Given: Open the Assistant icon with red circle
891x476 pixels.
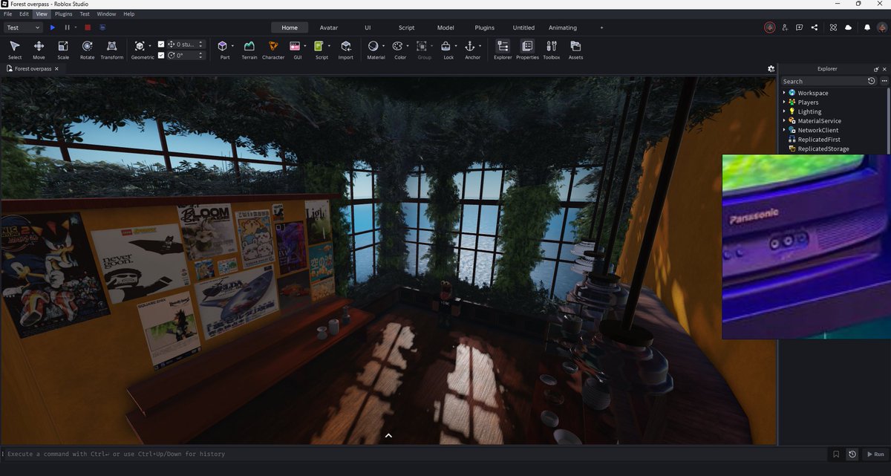Looking at the screenshot, I should (x=770, y=27).
